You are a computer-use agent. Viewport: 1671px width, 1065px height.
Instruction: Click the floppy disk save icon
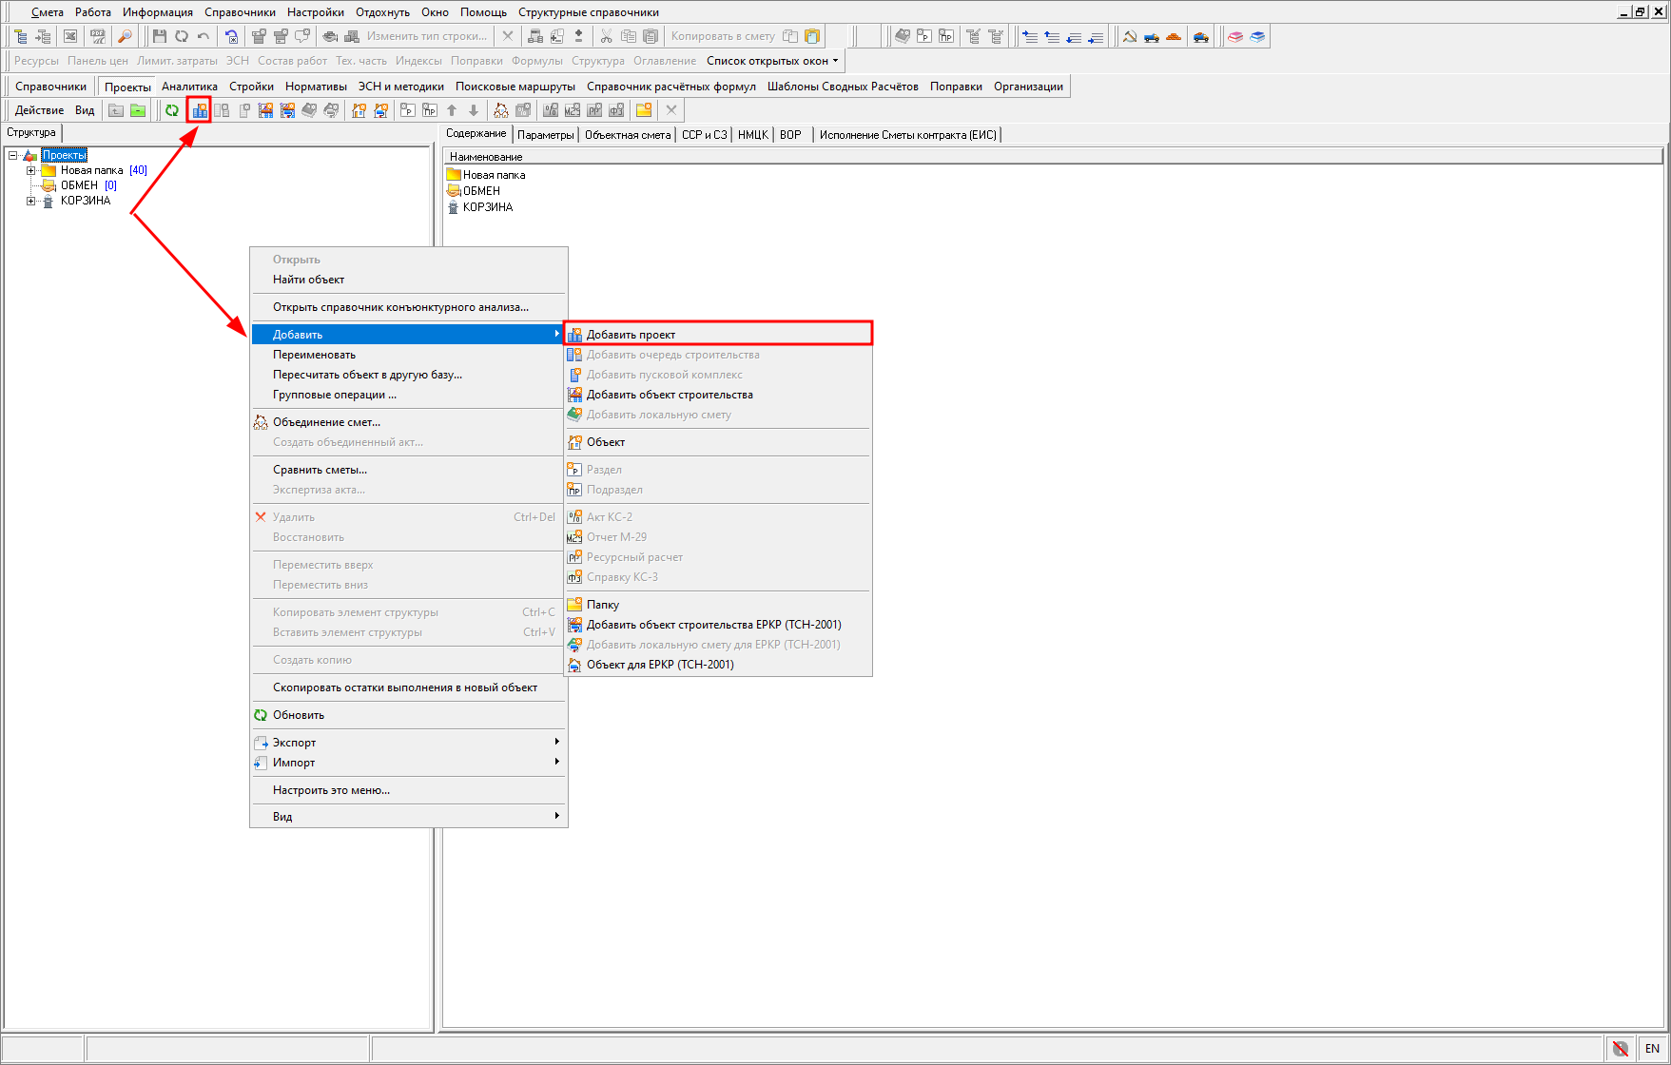(x=159, y=36)
